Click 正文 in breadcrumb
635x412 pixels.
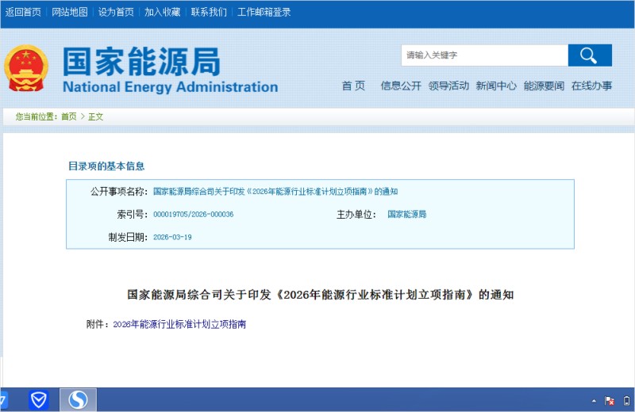pos(95,116)
